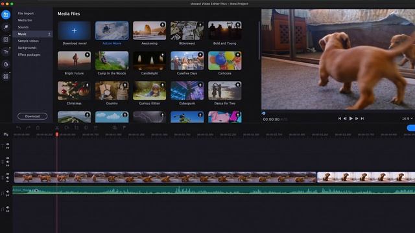Open the Backgrounds section
This screenshot has width=415, height=233.
tap(27, 48)
